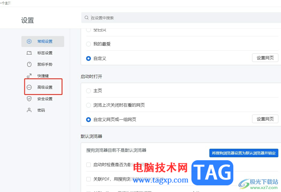Click 搜狗浏览器目前不是默认浏览器 text
Screen dimensions: 281x192
point(116,150)
